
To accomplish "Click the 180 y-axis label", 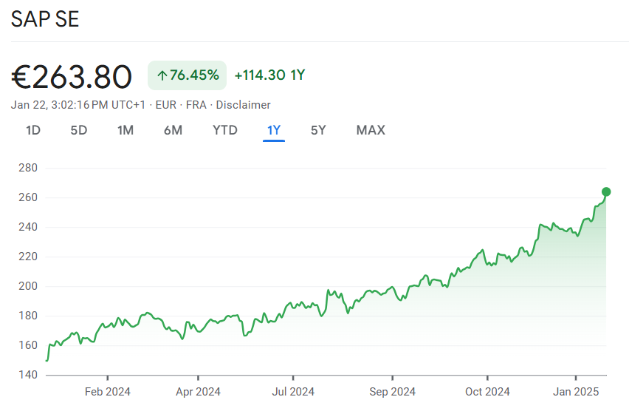I will coord(28,316).
